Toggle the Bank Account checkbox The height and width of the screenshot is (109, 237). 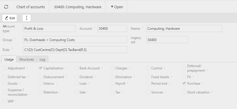[x=76, y=68]
